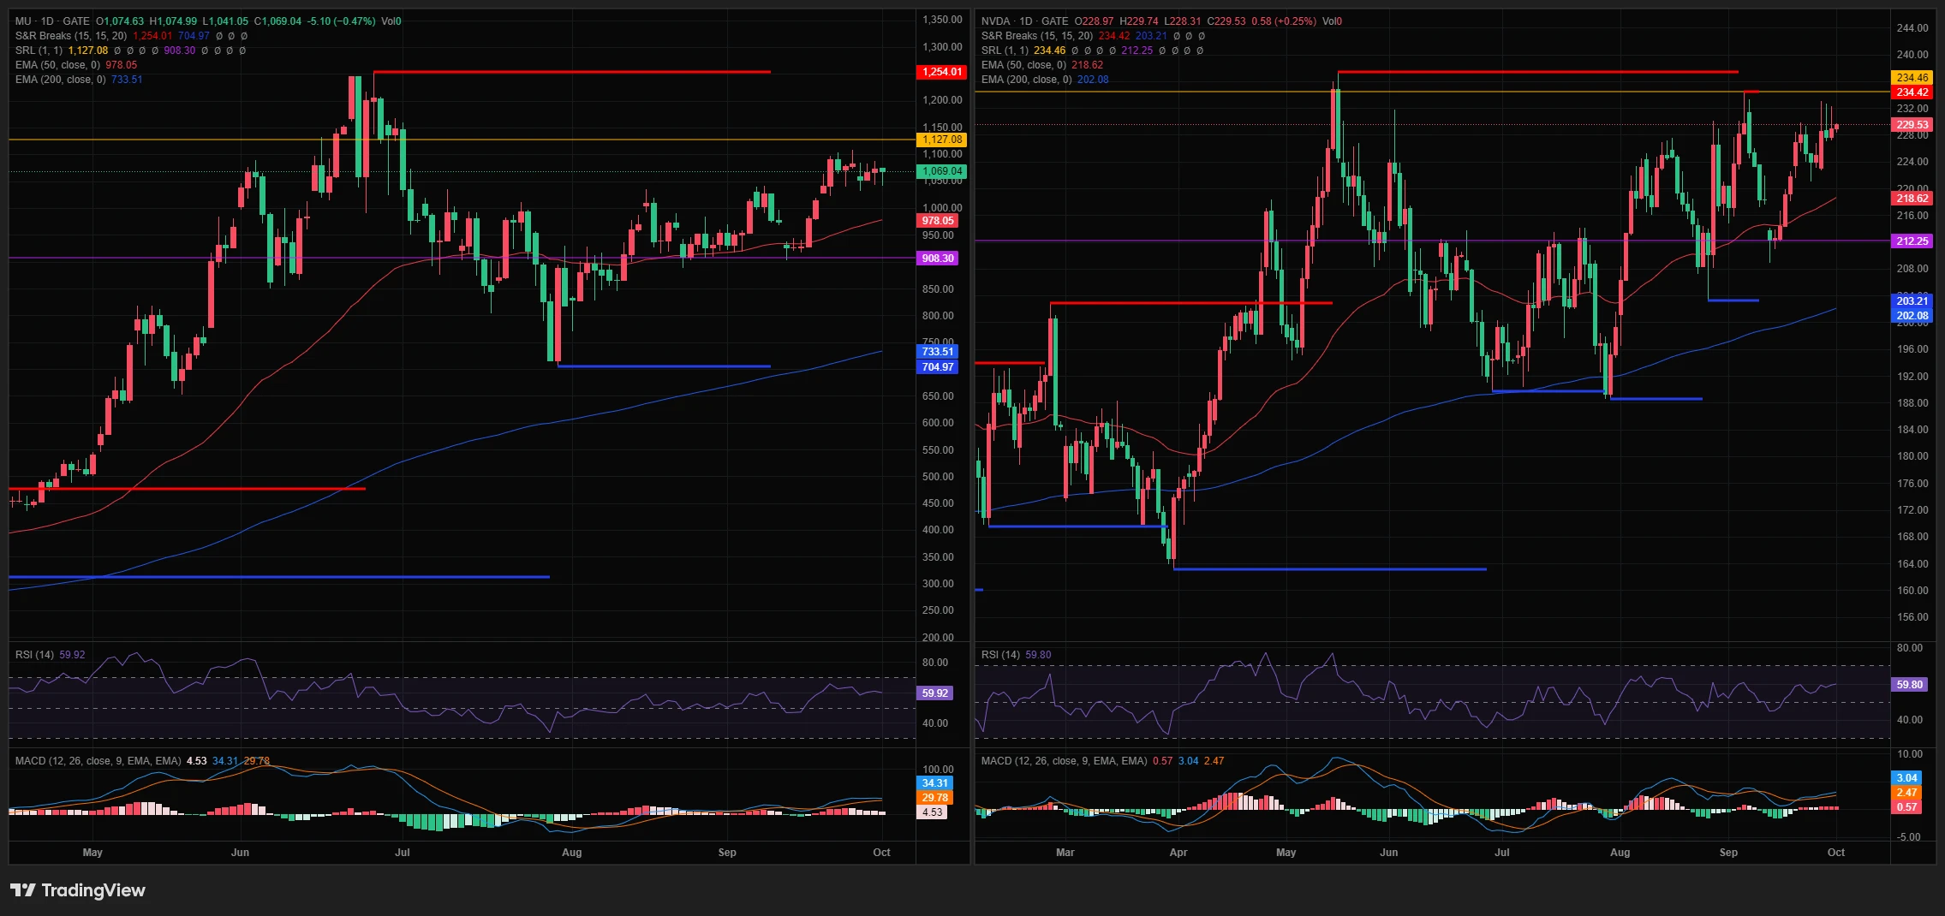Screen dimensions: 1945x916
Task: Click the green 1,069.04 last price label
Action: (941, 171)
